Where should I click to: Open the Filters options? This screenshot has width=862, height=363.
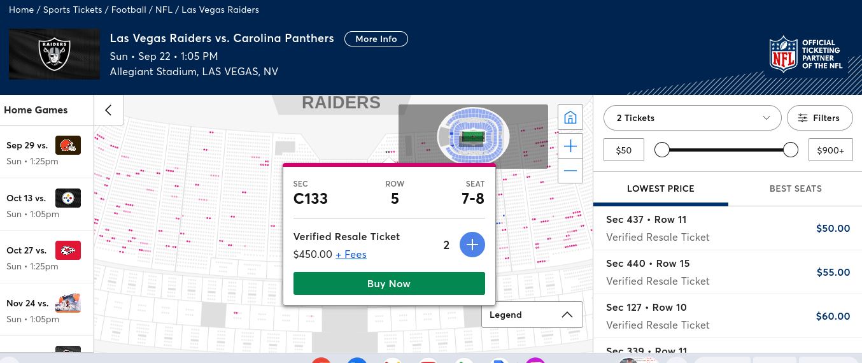click(x=819, y=118)
